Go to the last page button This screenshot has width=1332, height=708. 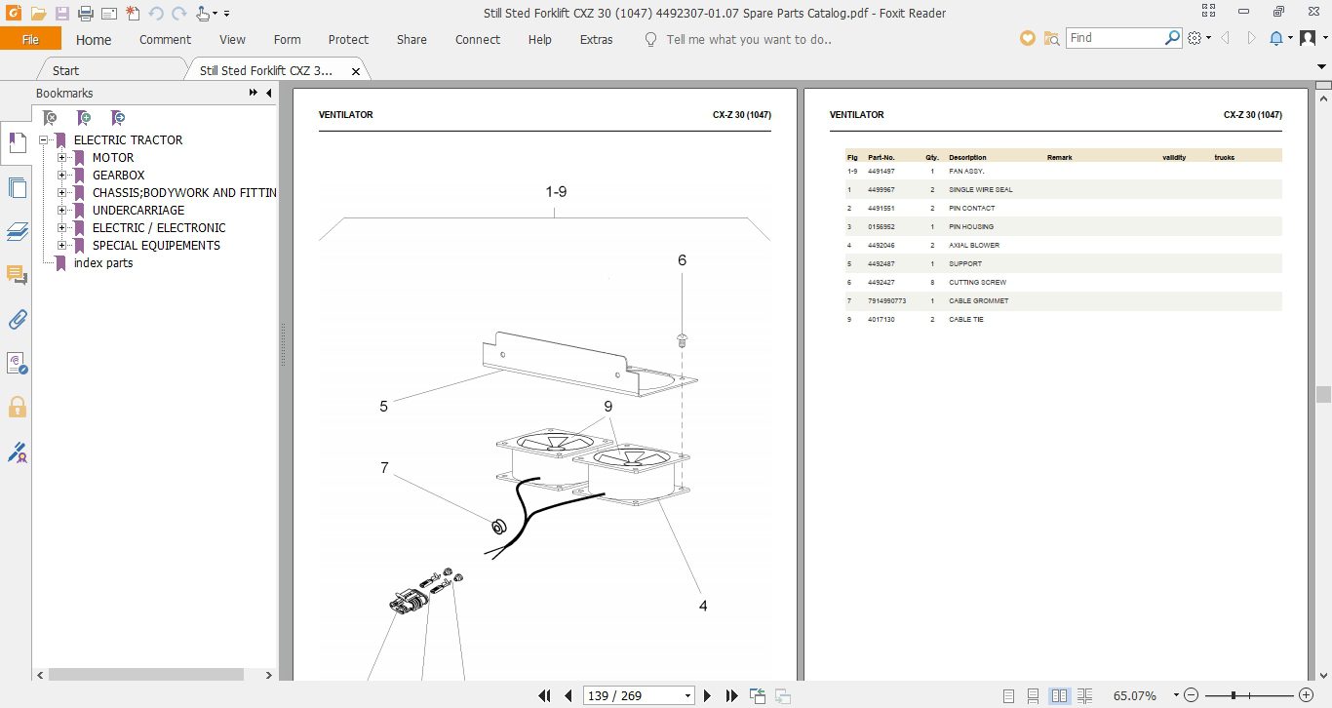(x=732, y=695)
